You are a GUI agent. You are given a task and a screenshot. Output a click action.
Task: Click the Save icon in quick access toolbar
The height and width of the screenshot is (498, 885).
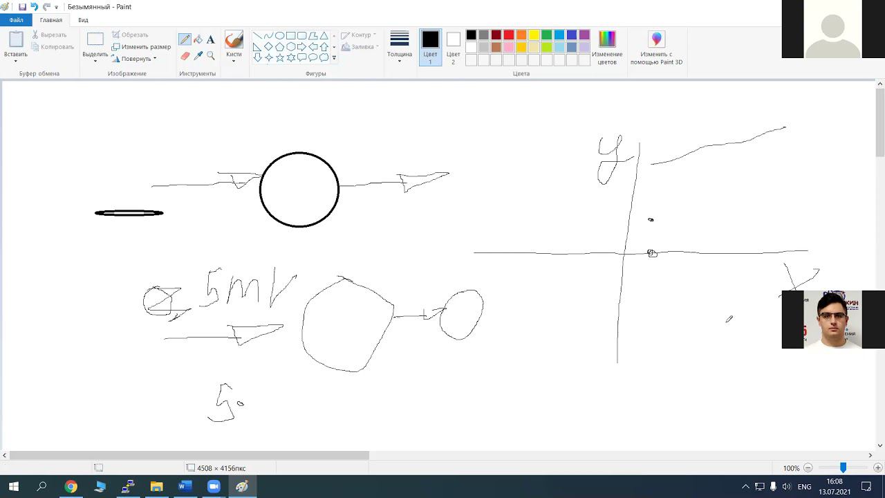tap(22, 7)
